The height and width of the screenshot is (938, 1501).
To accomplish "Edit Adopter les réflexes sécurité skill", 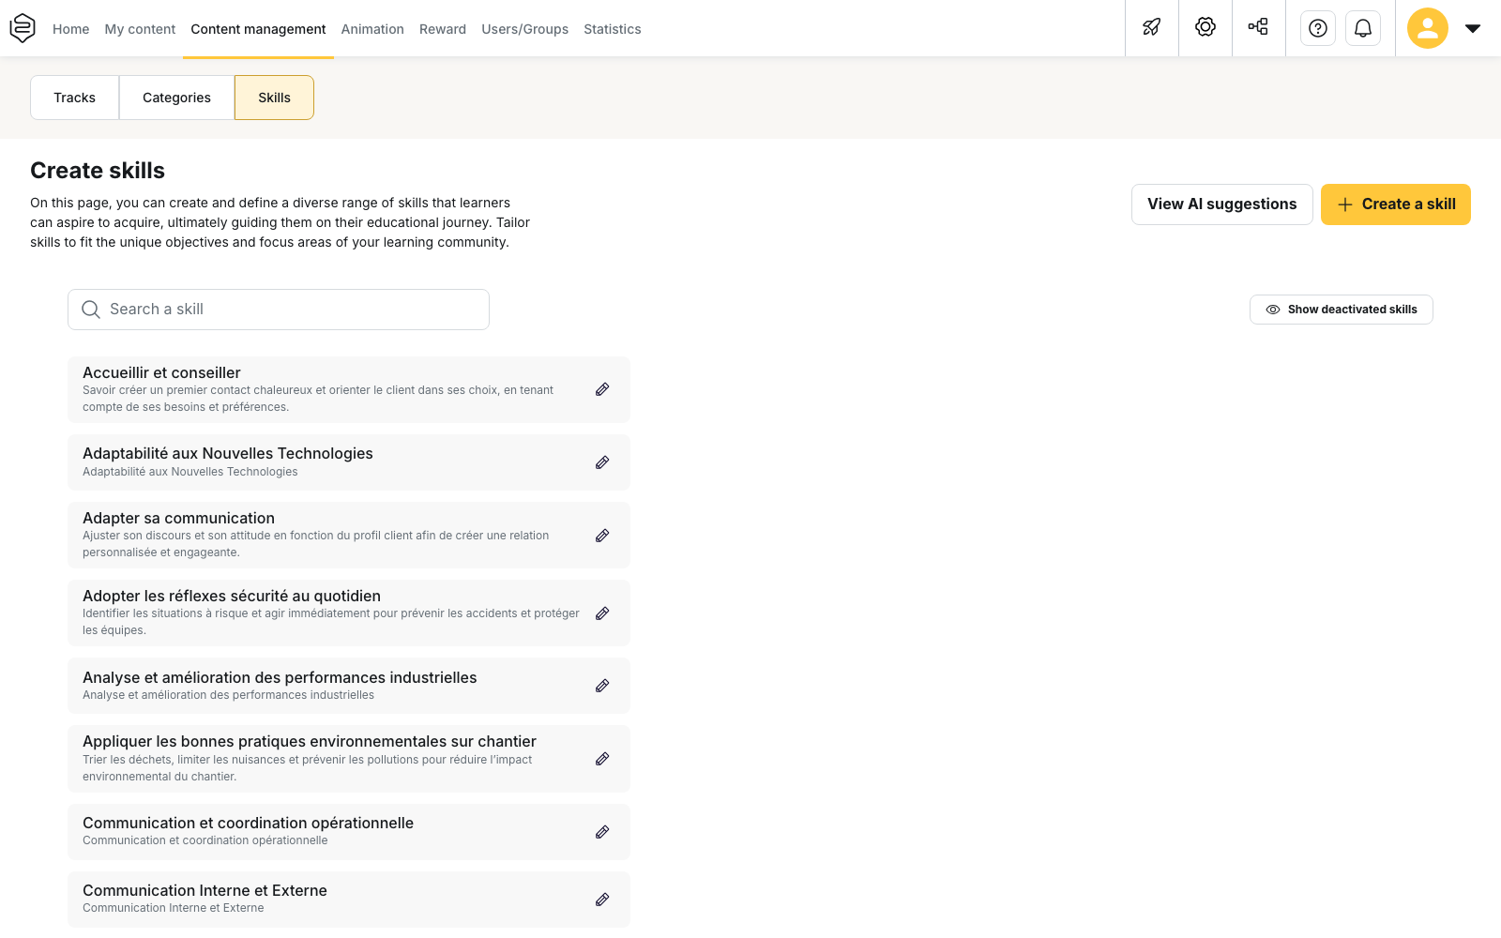I will point(602,613).
